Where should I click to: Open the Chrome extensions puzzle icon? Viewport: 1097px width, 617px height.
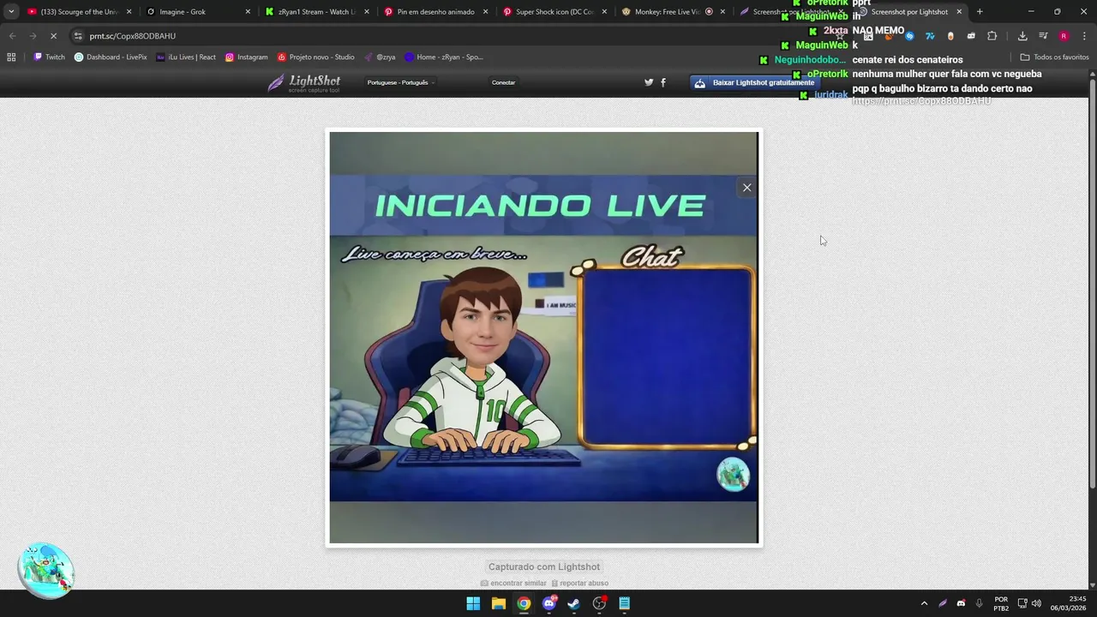point(992,36)
